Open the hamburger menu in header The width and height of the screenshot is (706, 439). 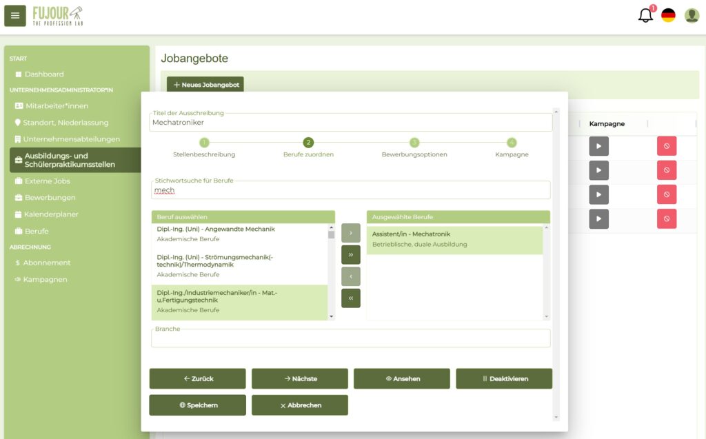point(15,16)
